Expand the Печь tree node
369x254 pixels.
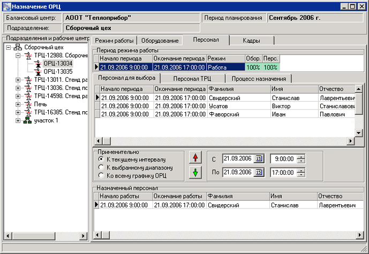pyautogui.click(x=18, y=104)
